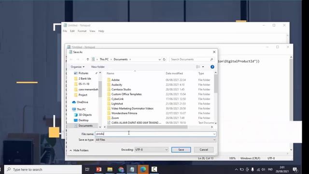Screen dimensions: 309x174
Task: Open Help menu in background Notepad
Action: click(101, 31)
